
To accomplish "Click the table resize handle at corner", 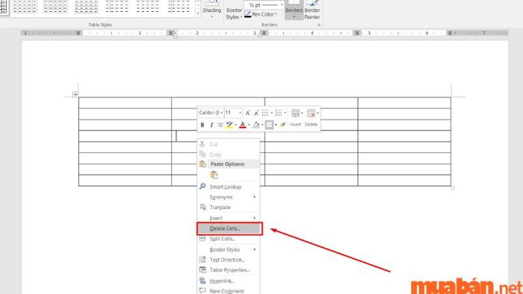I will pos(453,188).
